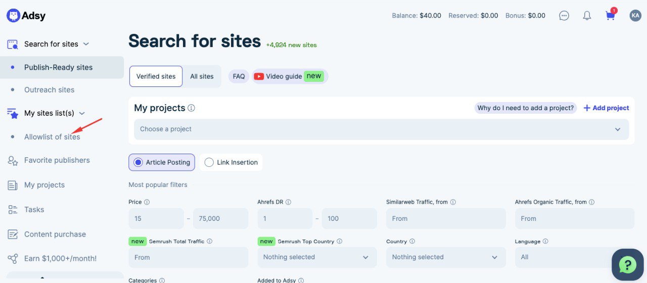This screenshot has width=647, height=283.
Task: Click the Similarweb Traffic From input field
Action: (x=445, y=219)
